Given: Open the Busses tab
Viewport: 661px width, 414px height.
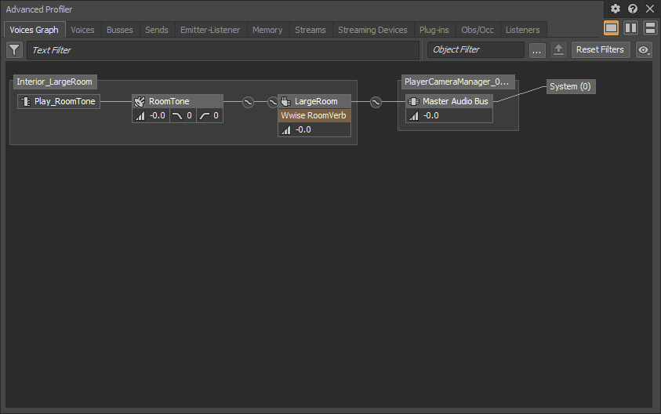Looking at the screenshot, I should (120, 30).
